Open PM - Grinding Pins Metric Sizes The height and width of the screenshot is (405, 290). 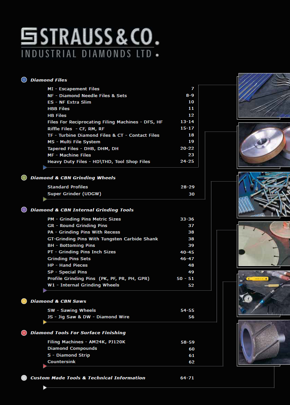84,219
